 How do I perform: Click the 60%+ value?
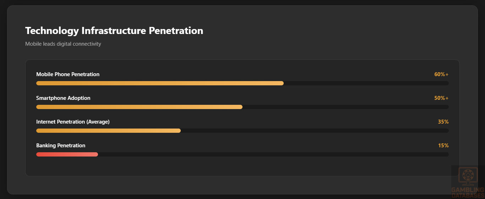(x=441, y=74)
